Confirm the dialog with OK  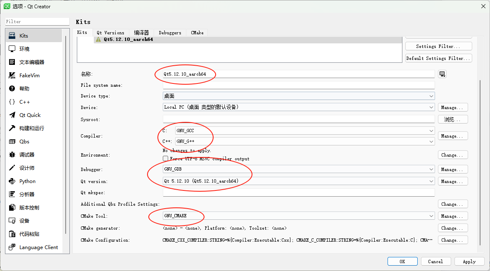(x=402, y=261)
